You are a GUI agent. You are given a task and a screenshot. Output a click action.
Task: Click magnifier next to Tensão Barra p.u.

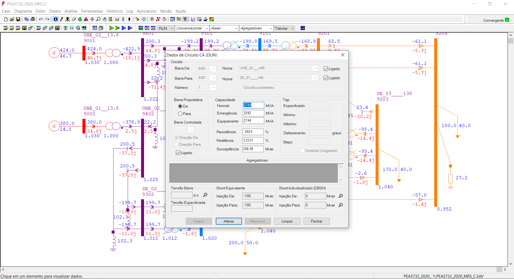click(x=205, y=195)
